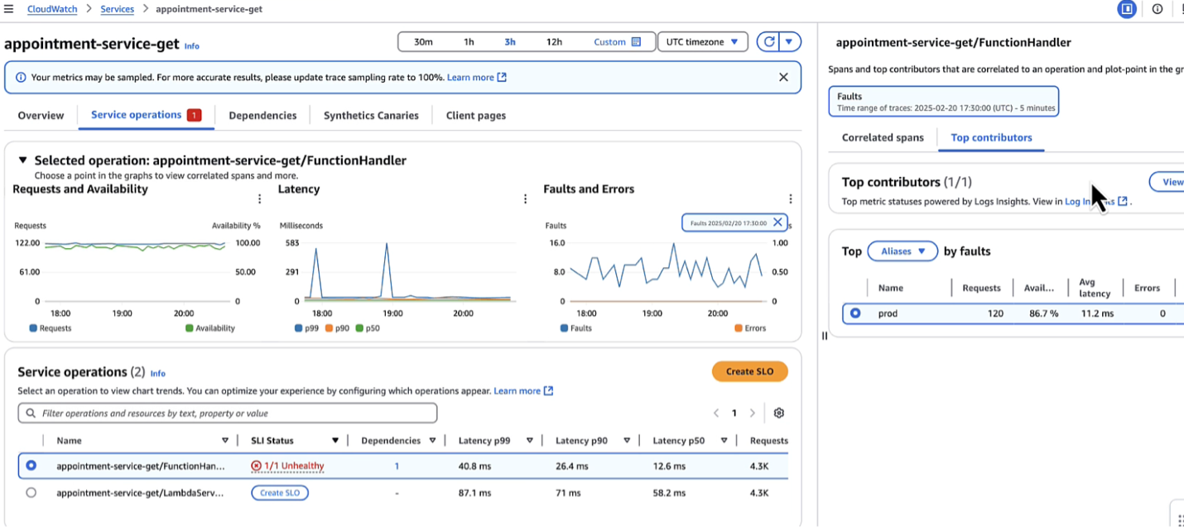Set time range to 30m
Viewport: 1184px width, 530px height.
[423, 41]
